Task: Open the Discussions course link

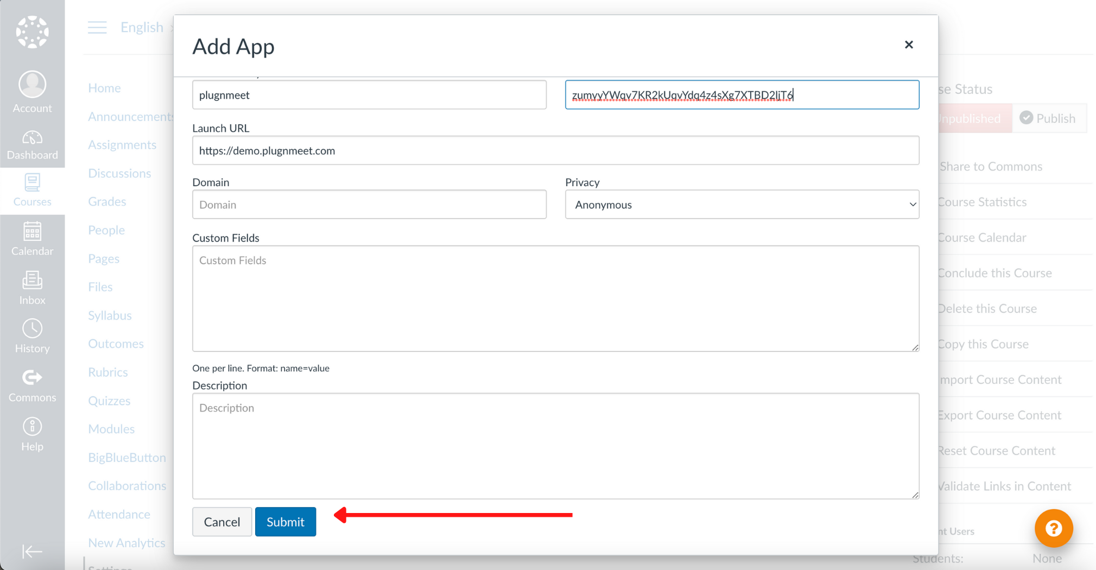Action: 119,173
